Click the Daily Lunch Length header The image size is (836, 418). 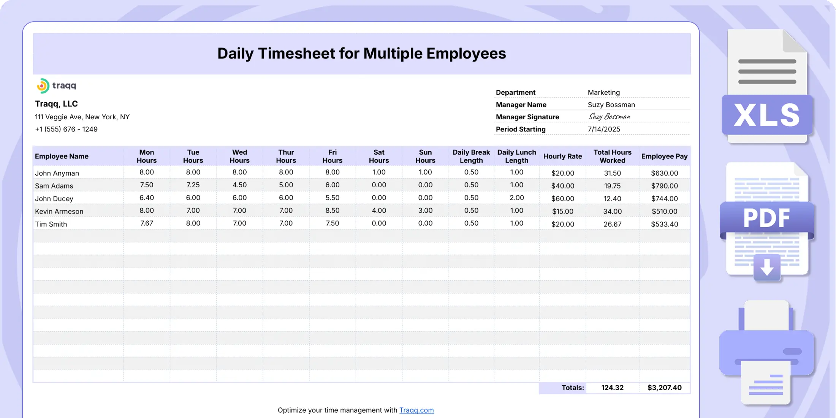tap(517, 156)
